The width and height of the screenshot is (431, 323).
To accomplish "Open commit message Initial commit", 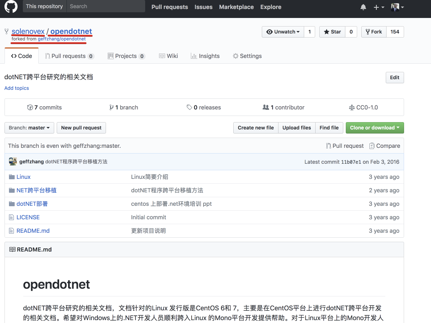I will (148, 217).
